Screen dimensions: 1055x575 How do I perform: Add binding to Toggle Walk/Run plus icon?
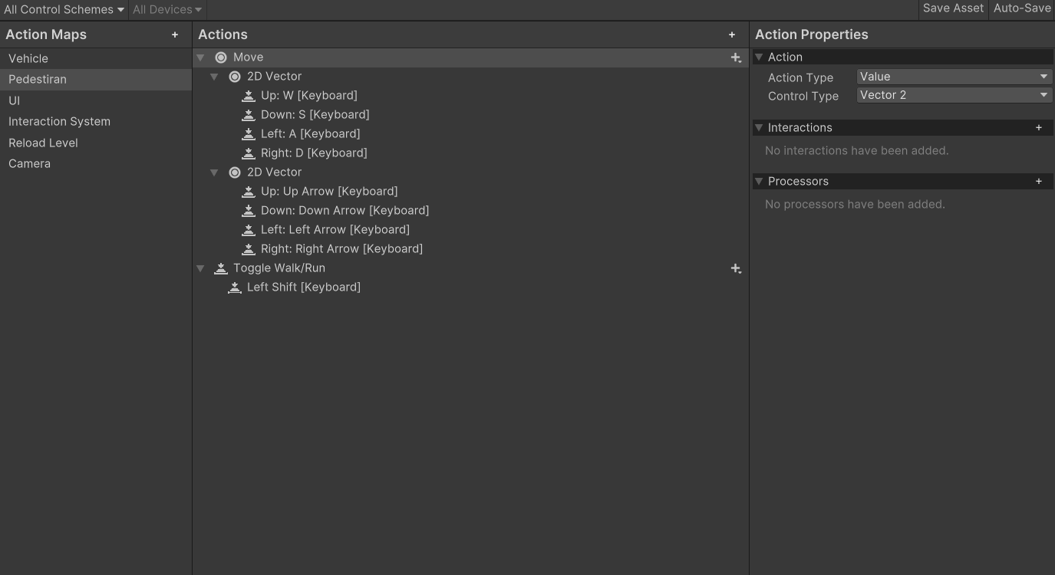pos(736,268)
